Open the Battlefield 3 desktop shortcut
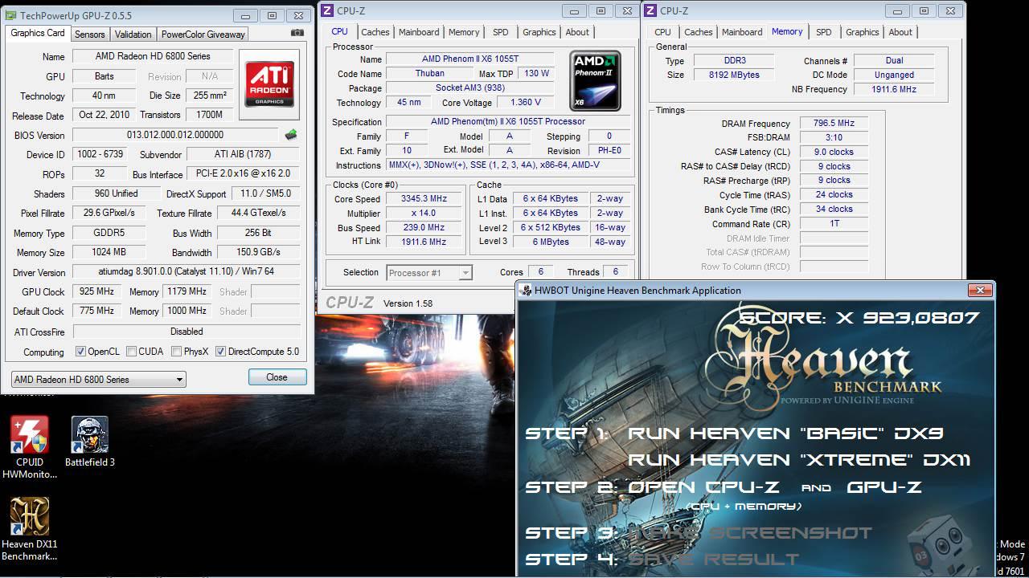This screenshot has width=1029, height=578. 90,442
